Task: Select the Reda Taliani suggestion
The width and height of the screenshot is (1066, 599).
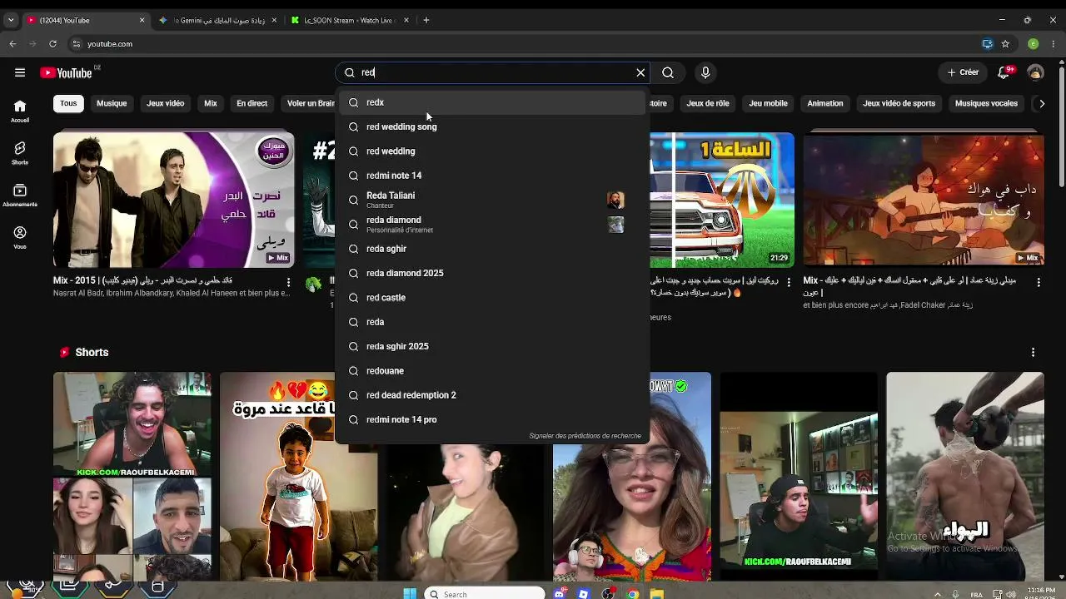Action: click(492, 200)
